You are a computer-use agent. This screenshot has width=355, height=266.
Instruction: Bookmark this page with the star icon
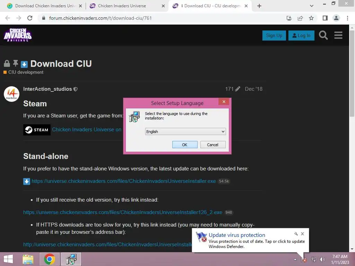tap(312, 18)
